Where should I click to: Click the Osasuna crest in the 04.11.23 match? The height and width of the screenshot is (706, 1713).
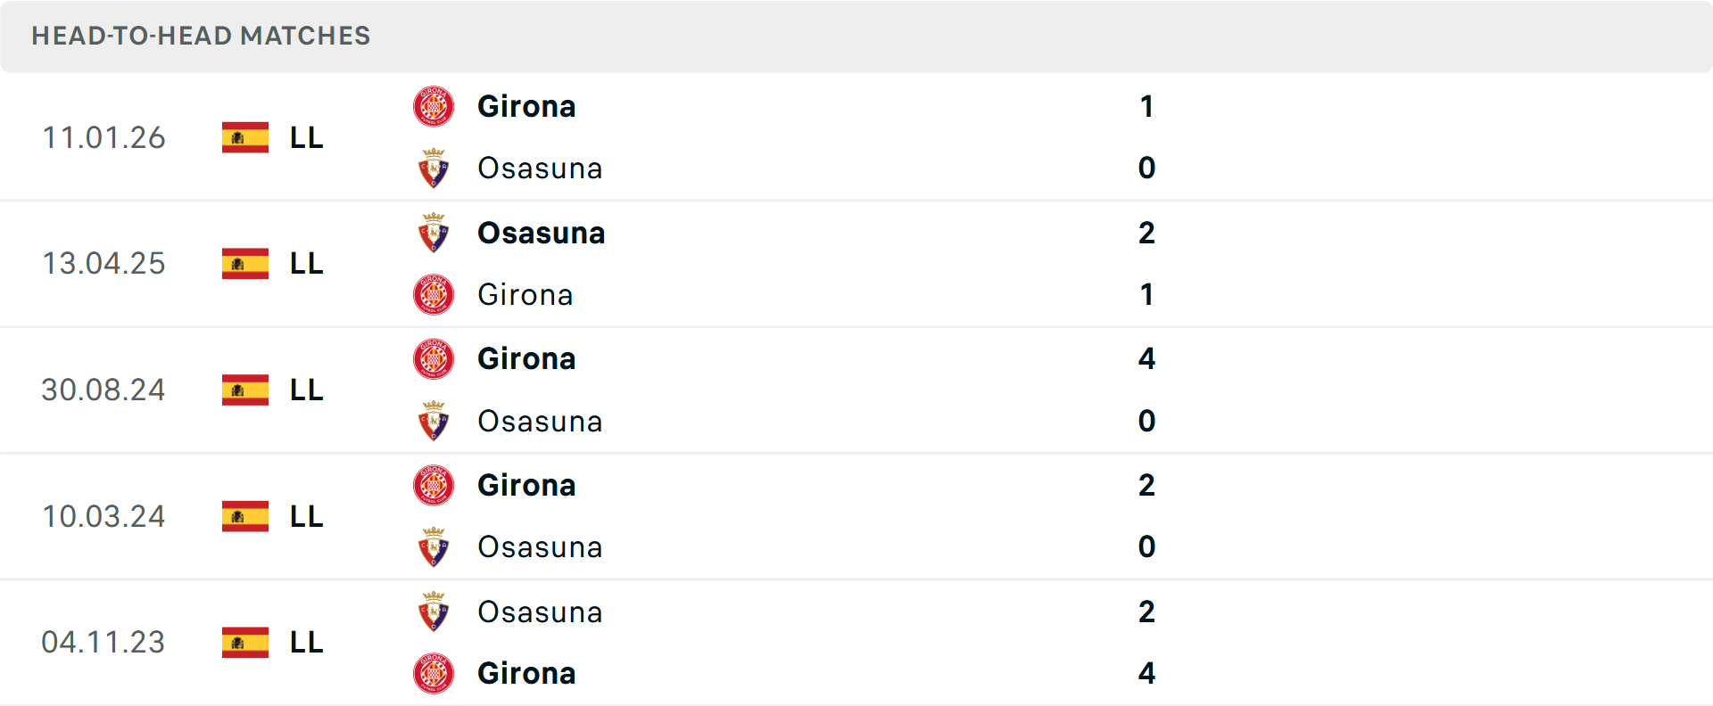(x=434, y=612)
